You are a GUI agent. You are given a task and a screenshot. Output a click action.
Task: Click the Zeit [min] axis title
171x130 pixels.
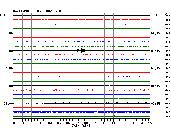pos(81,126)
